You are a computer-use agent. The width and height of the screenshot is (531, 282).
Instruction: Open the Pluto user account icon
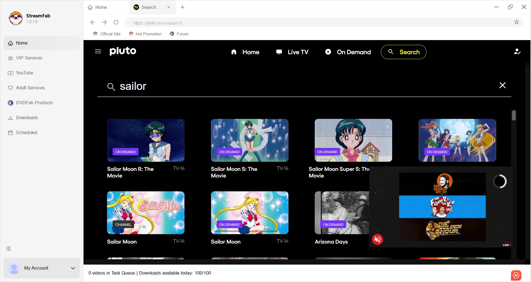click(517, 51)
